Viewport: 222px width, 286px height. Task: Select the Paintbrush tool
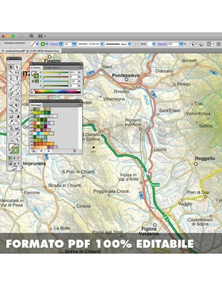pyautogui.click(x=11, y=89)
